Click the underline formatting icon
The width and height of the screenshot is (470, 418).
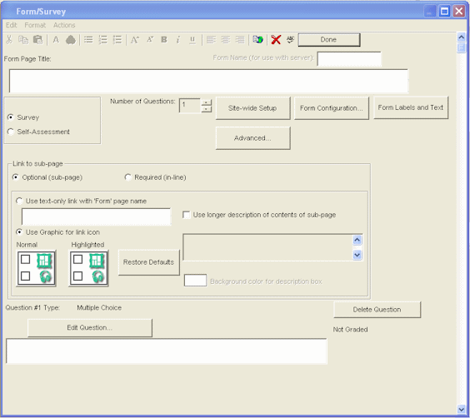pos(192,40)
